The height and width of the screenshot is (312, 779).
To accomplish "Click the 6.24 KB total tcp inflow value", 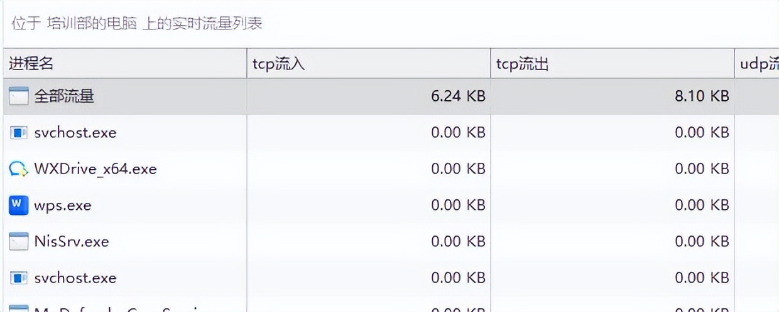I will point(458,96).
